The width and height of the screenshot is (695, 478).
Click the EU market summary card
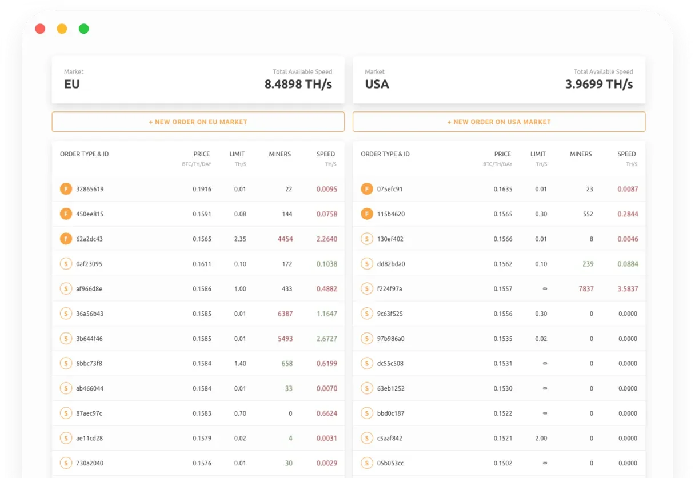[198, 80]
